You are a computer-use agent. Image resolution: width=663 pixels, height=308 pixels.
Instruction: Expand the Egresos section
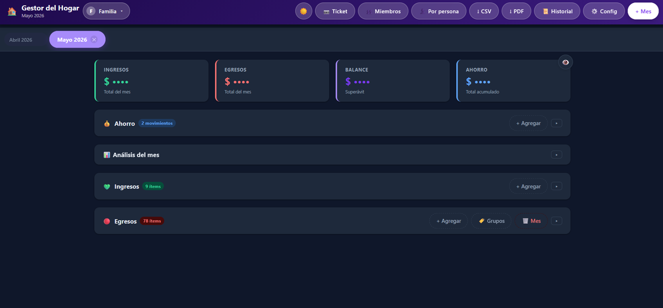pyautogui.click(x=557, y=221)
